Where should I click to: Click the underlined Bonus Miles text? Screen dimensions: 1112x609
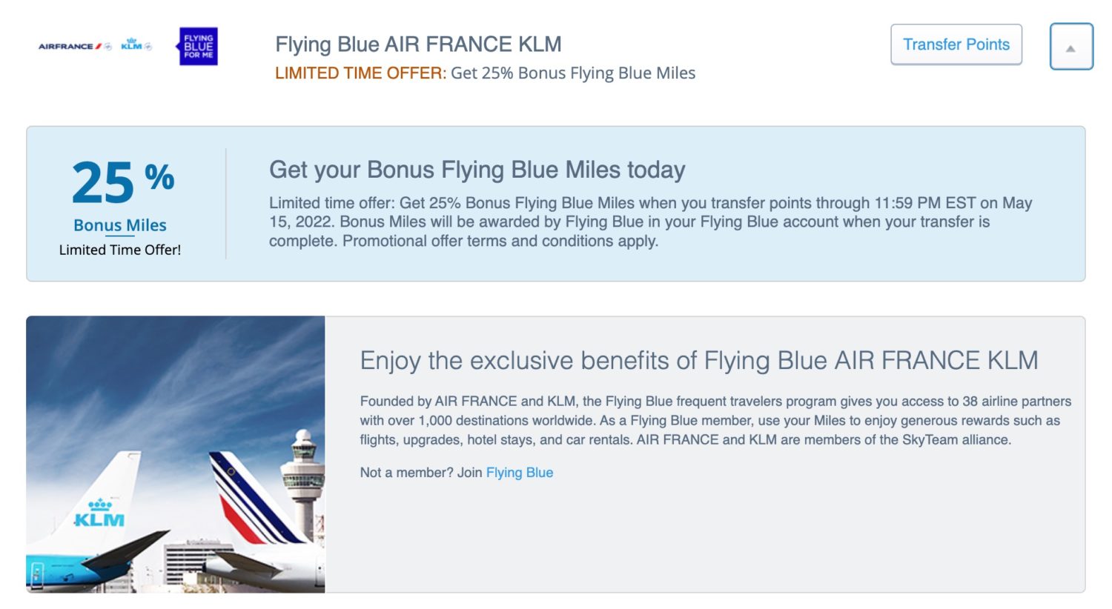coord(119,224)
